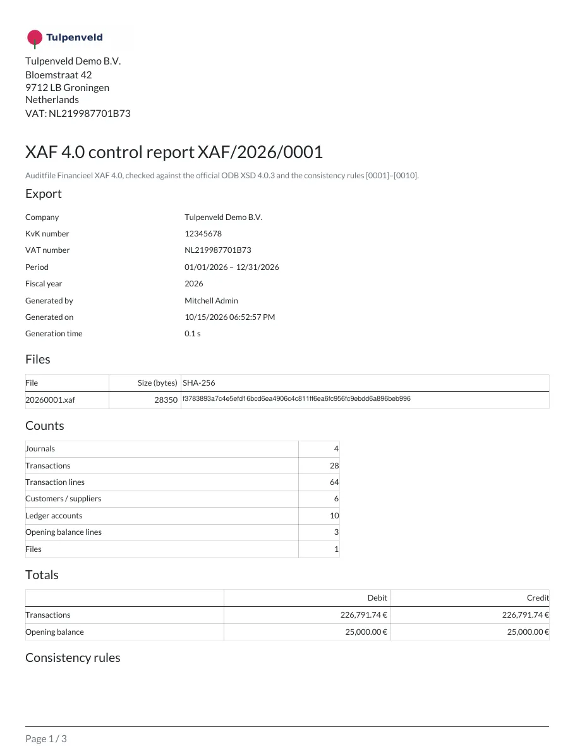Select Transactions debit total 226,791.74 €

pyautogui.click(x=364, y=615)
